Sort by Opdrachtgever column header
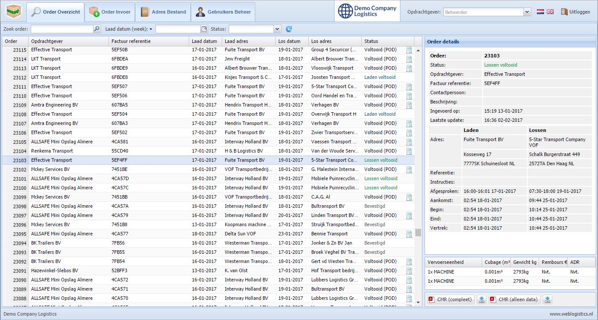 click(68, 41)
